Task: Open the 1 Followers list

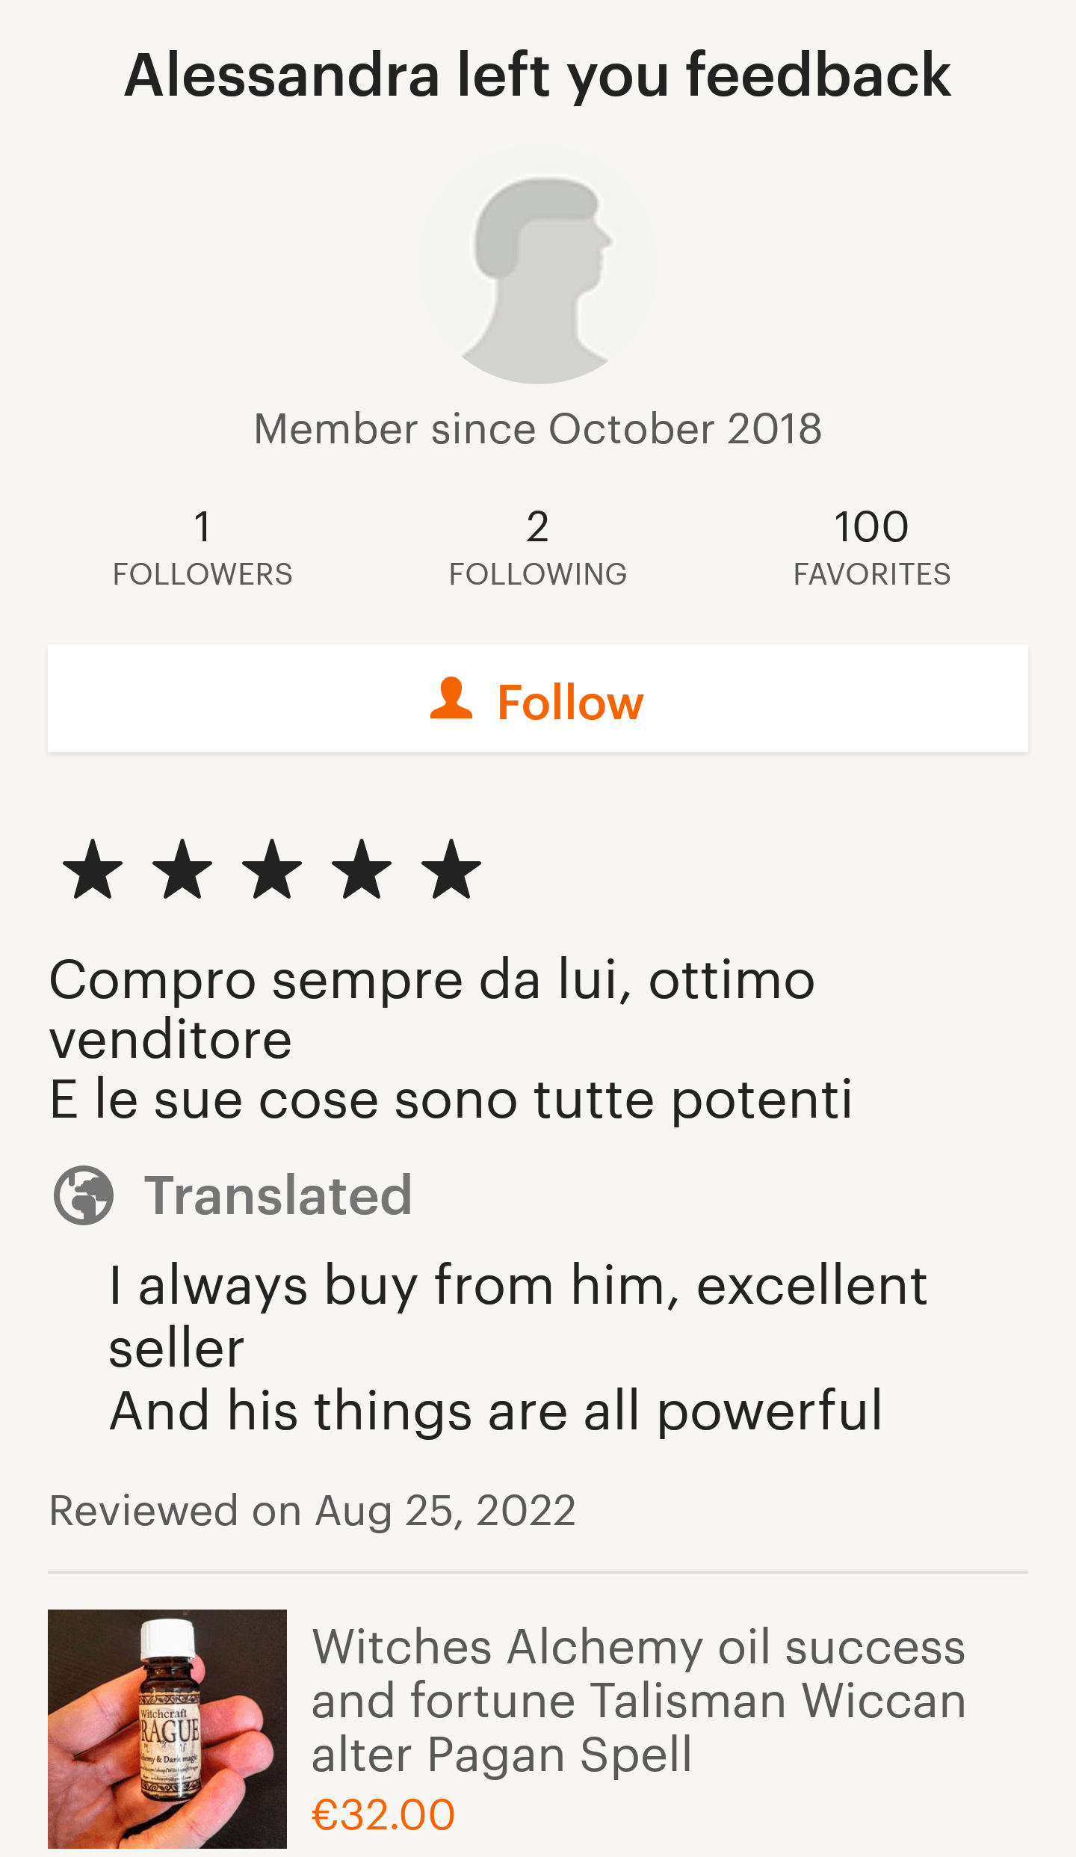Action: point(202,547)
